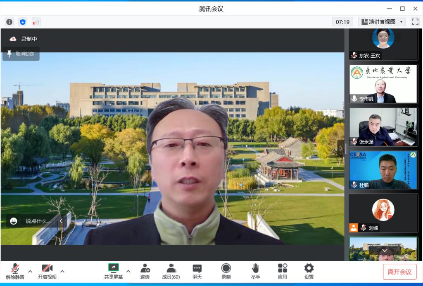Image resolution: width=423 pixels, height=286 pixels.
Task: Open the emoji picker beside the message box
Action: click(14, 221)
